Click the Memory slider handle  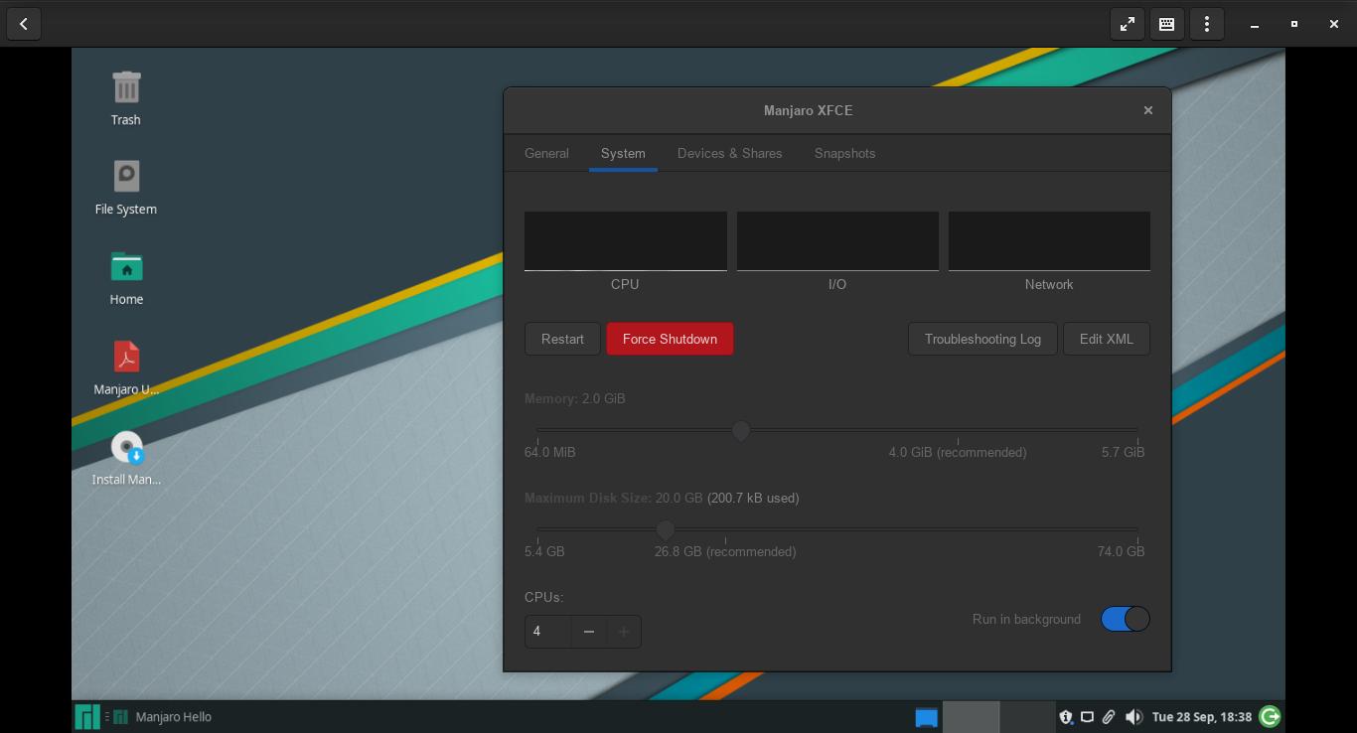[x=741, y=430]
